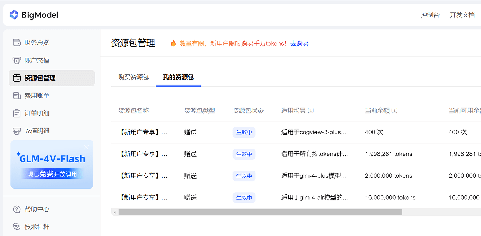Click the 去购买 link
The image size is (481, 236).
coord(299,44)
